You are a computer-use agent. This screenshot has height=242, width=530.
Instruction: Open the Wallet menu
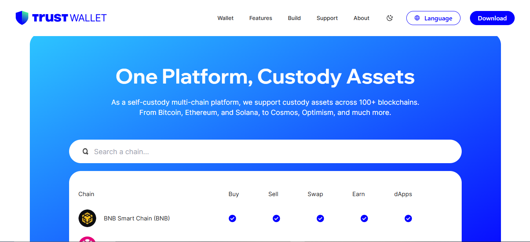(x=225, y=18)
